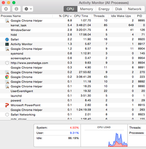Click the shield icon beside Safari Networking
146x149 pixels.
(7, 115)
